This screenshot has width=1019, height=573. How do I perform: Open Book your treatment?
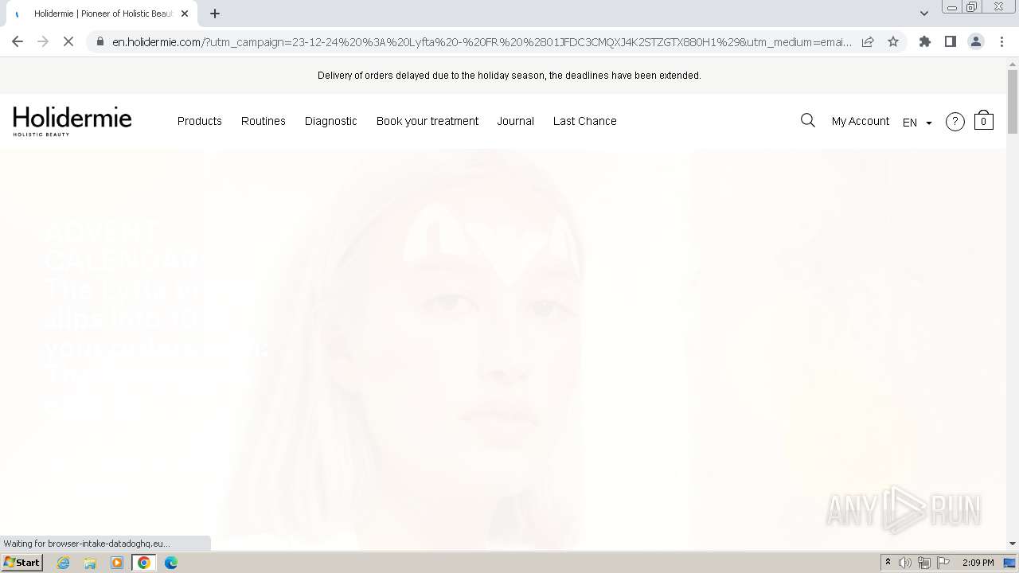point(428,121)
